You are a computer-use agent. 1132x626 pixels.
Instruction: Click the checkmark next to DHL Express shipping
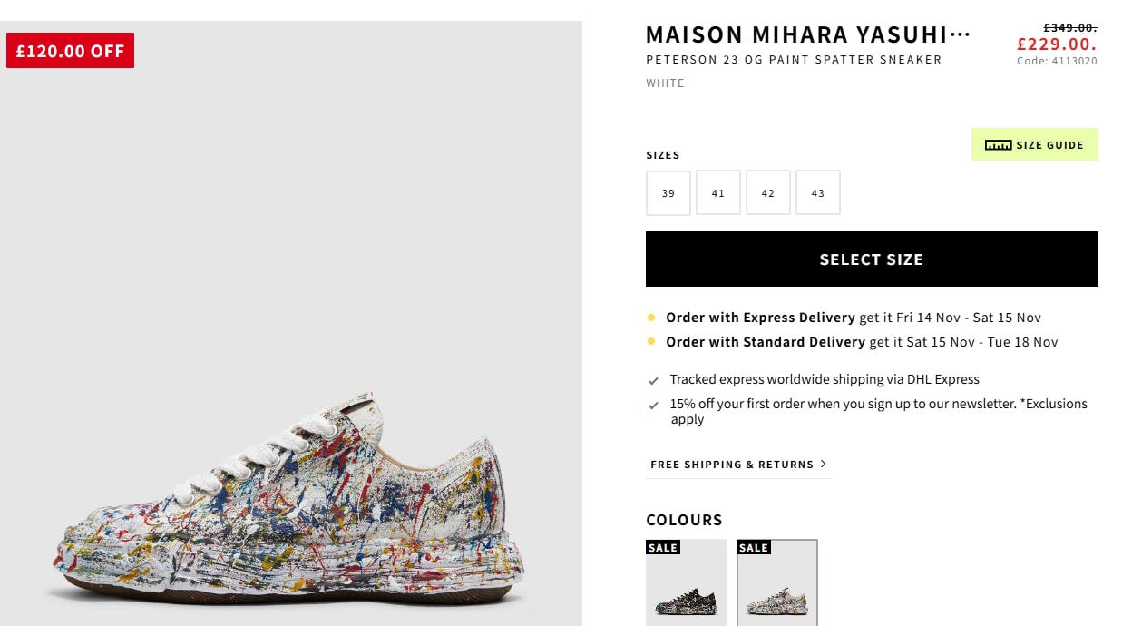coord(653,381)
